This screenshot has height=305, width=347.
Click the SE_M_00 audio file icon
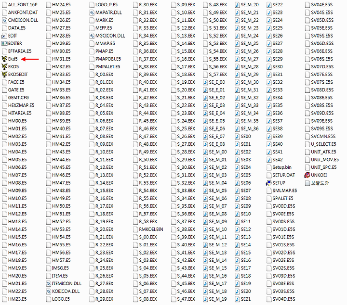click(x=205, y=152)
